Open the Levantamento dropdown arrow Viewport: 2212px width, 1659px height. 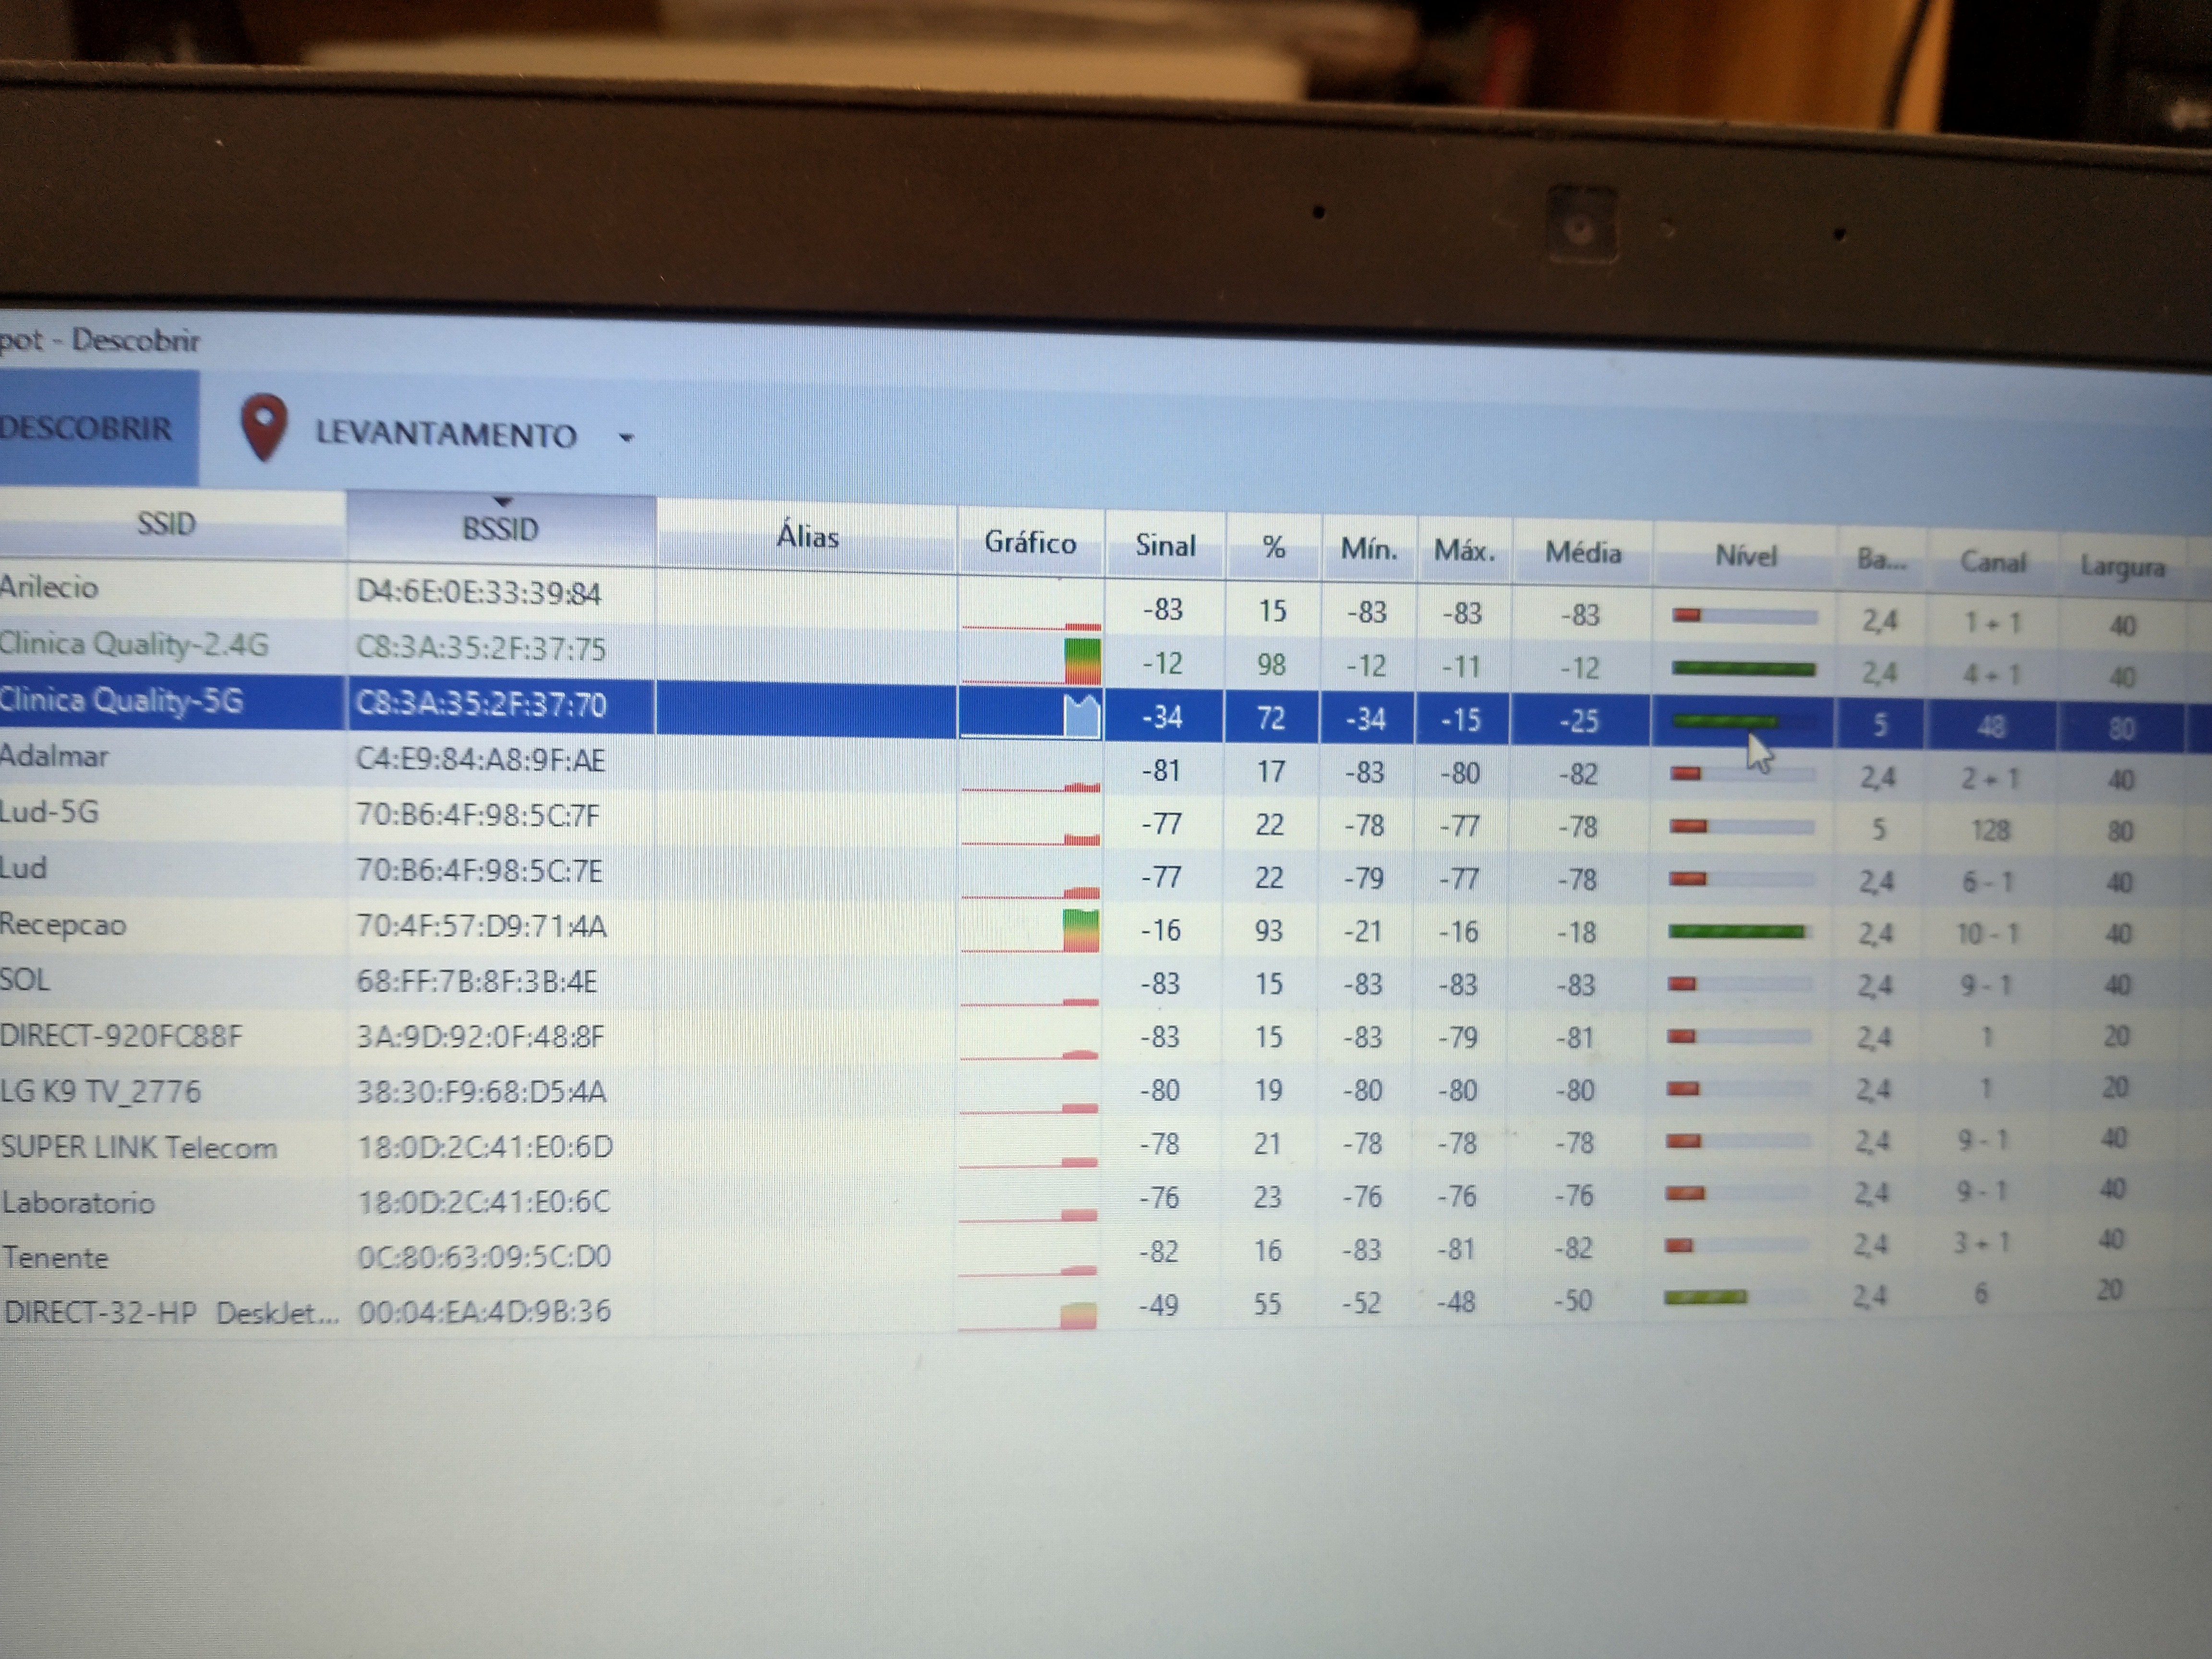point(626,437)
